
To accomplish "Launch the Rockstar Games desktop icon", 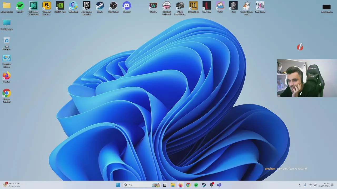I will pyautogui.click(x=47, y=8).
